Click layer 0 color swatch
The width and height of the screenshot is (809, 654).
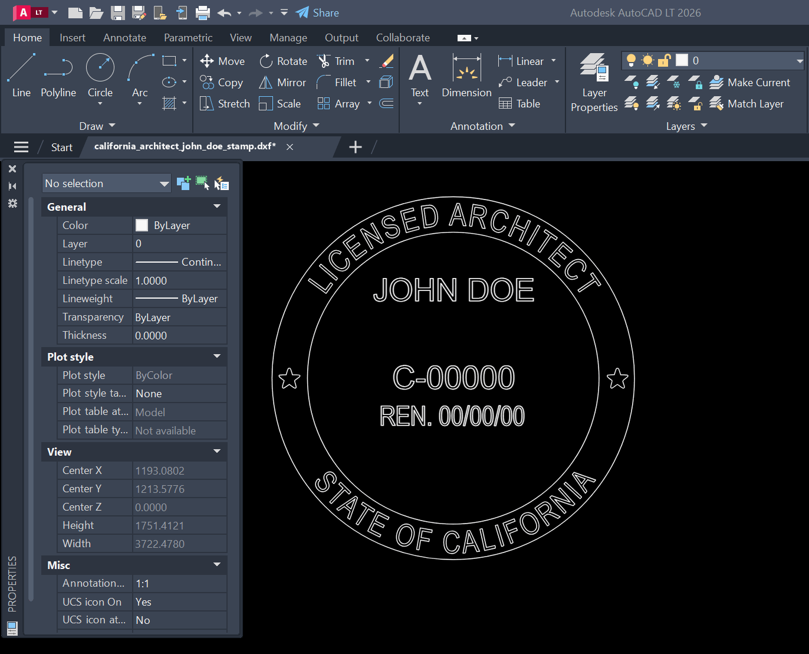coord(682,60)
